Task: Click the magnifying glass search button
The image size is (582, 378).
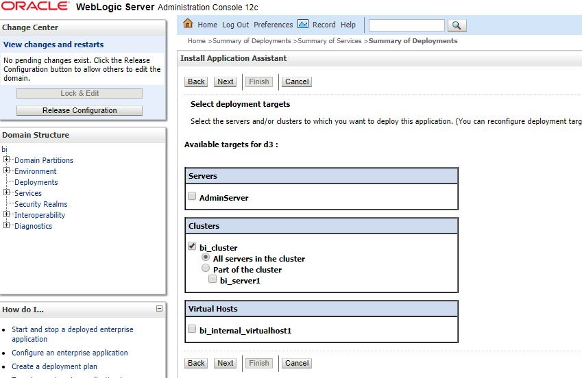Action: click(x=457, y=25)
